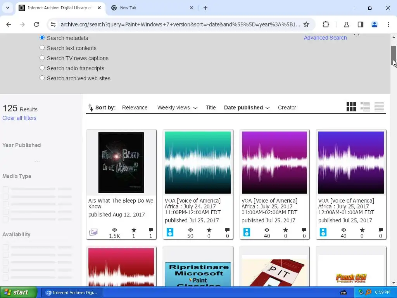Switch to compact list view icon
This screenshot has width=397, height=298.
(379, 107)
